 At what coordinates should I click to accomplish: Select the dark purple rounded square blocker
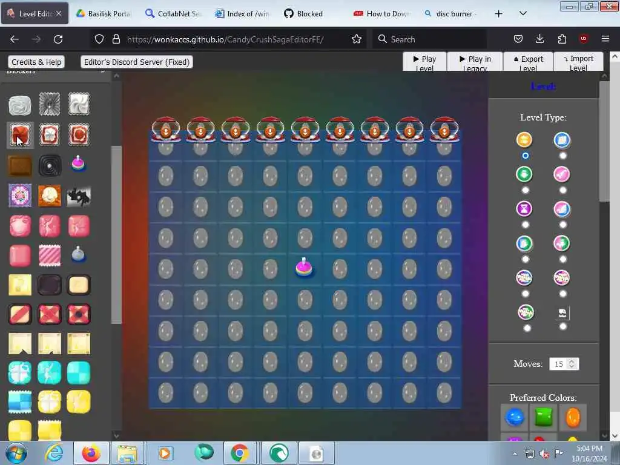[50, 285]
